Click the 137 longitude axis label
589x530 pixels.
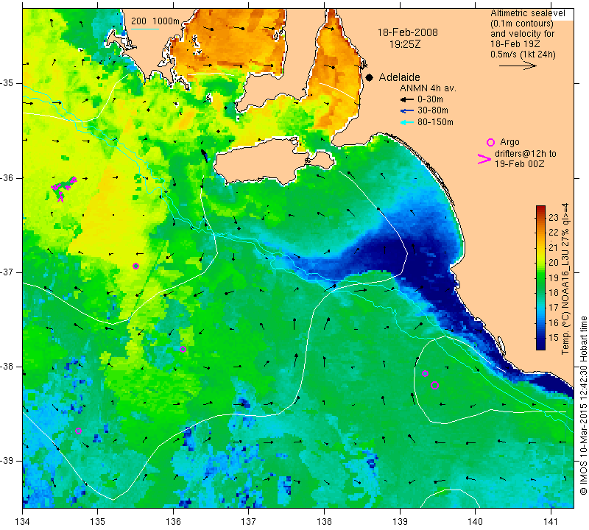(249, 521)
